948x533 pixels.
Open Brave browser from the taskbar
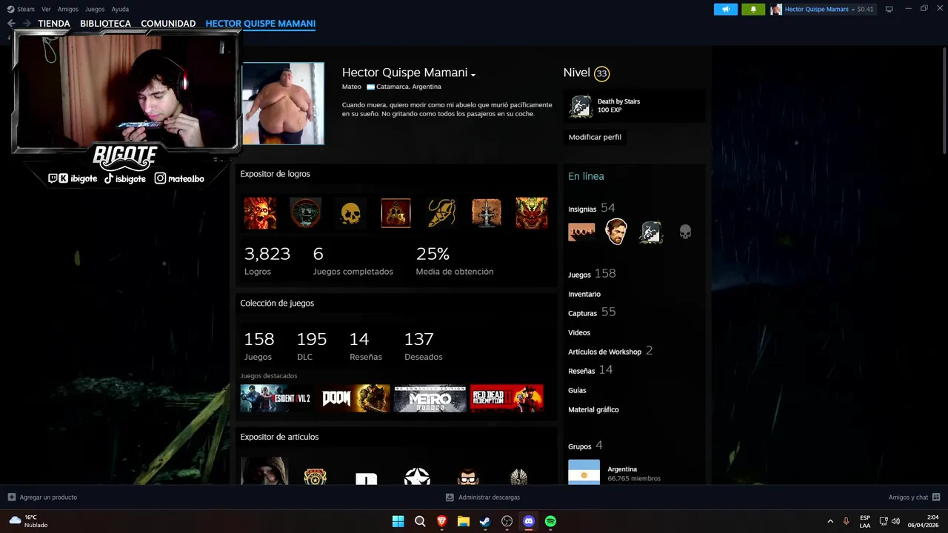(442, 521)
